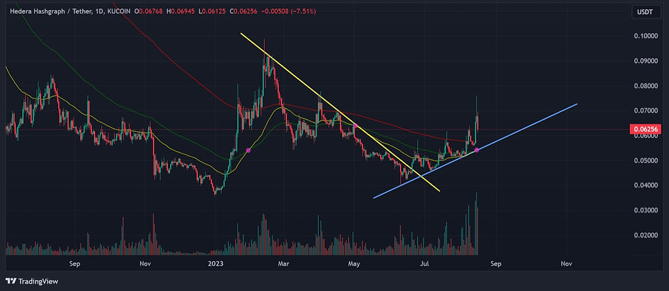Viewport: 669px width, 291px height.
Task: Select the magenta marker on the January rally
Action: pos(248,150)
